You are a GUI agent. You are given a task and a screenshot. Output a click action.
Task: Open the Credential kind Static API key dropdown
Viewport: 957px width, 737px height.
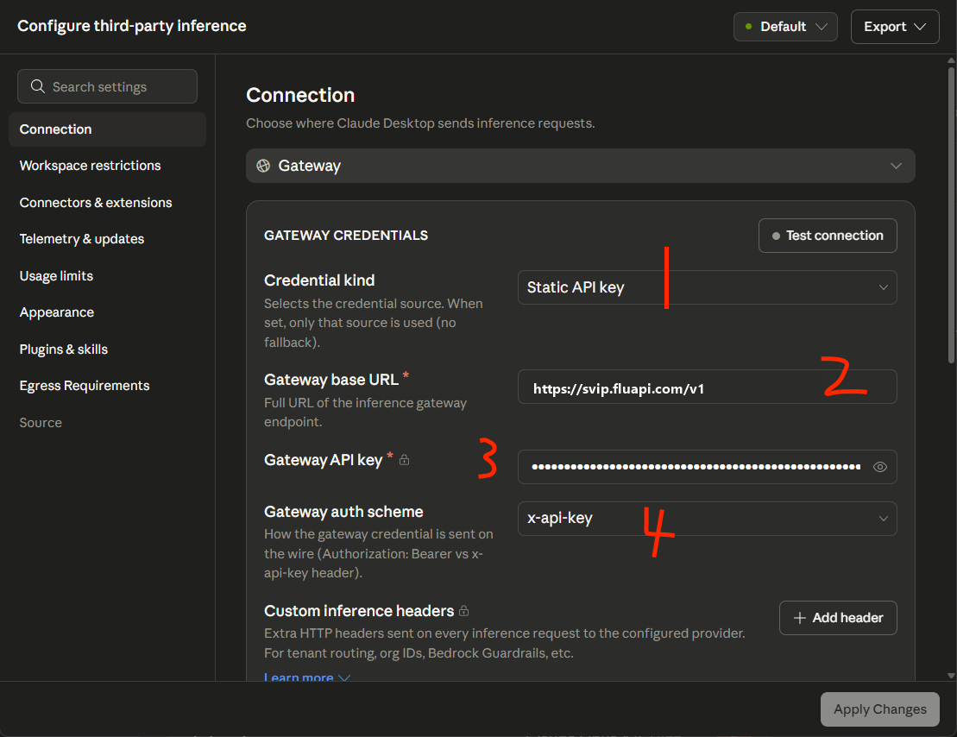click(707, 287)
